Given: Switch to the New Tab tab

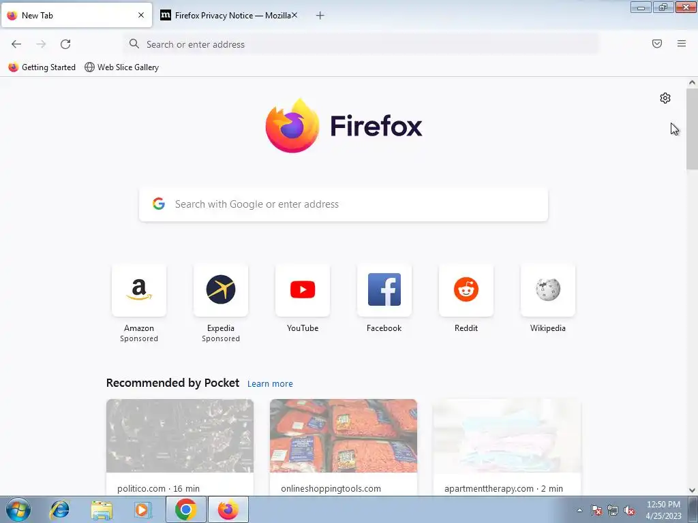Looking at the screenshot, I should (x=76, y=15).
